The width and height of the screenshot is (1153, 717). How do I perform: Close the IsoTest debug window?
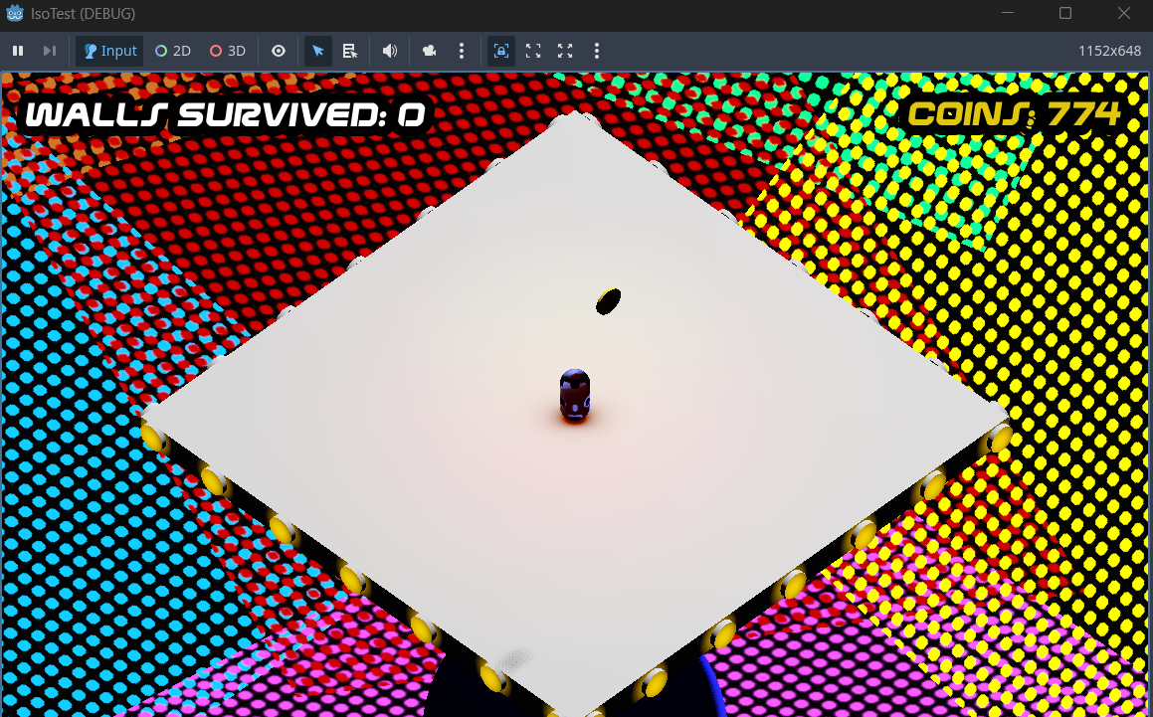(1123, 13)
